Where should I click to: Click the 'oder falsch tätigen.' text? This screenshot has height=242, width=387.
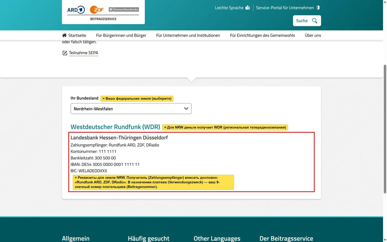coord(79,42)
